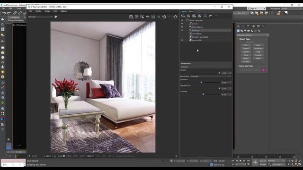Toggle the eye icon on the Curves row
The image size is (303, 170).
tap(182, 24)
